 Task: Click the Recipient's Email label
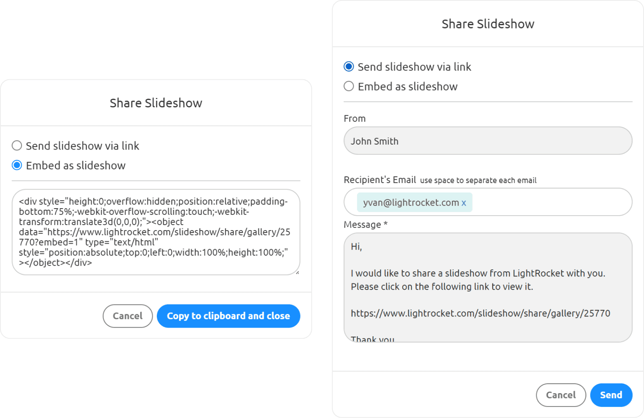pyautogui.click(x=379, y=180)
